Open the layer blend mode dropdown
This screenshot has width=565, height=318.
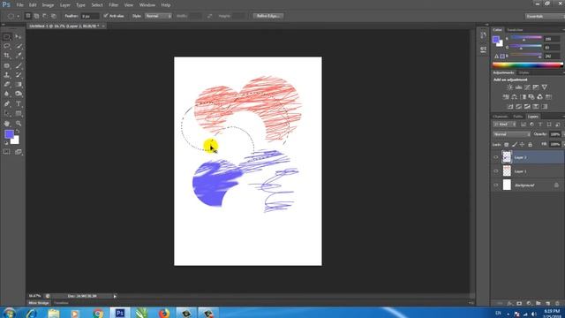pos(511,134)
